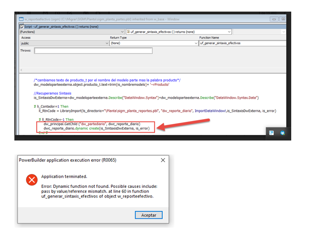Click the right blue system tray icon

pyautogui.click(x=282, y=133)
